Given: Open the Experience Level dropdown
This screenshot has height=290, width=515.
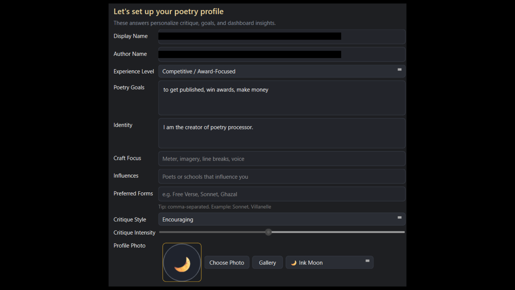Looking at the screenshot, I should tap(281, 71).
